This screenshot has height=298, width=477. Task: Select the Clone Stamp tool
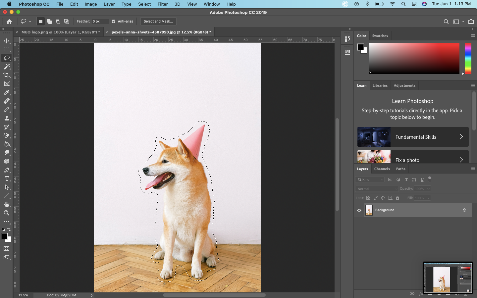tap(7, 118)
